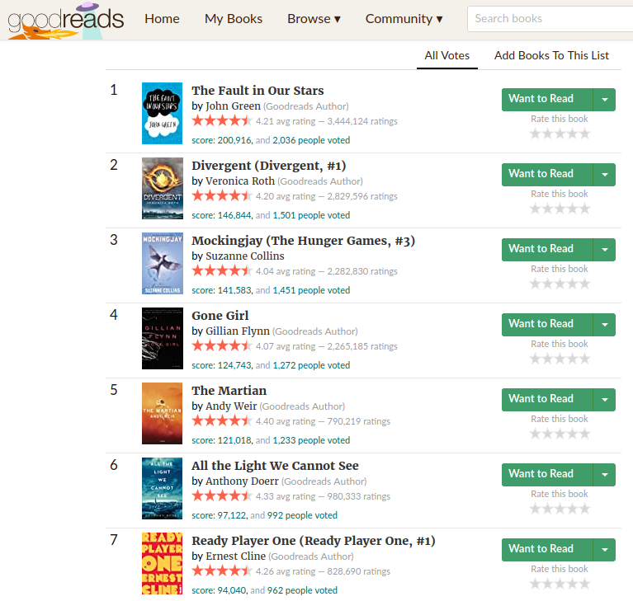The height and width of the screenshot is (601, 633).
Task: View the 1,451 people voted link
Action: (x=311, y=290)
